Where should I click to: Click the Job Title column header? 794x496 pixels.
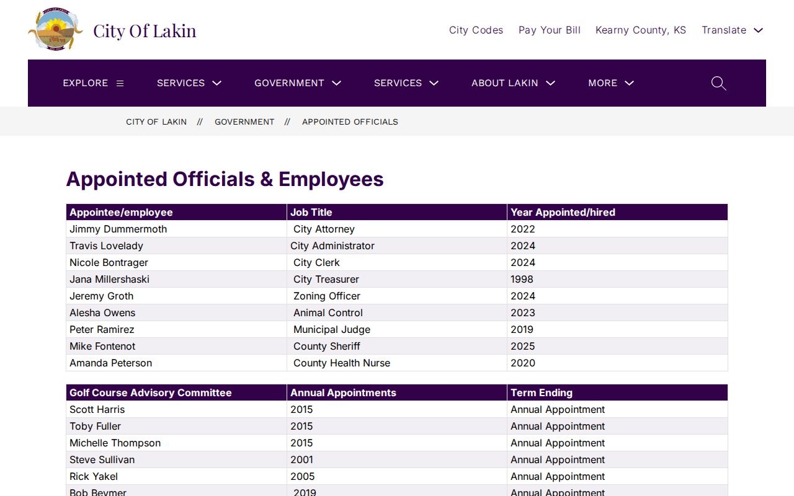(x=397, y=212)
